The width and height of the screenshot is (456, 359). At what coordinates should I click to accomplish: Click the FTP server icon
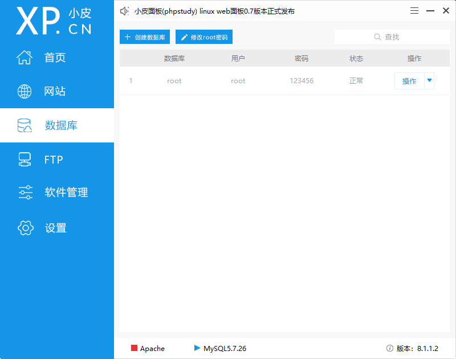[x=25, y=160]
